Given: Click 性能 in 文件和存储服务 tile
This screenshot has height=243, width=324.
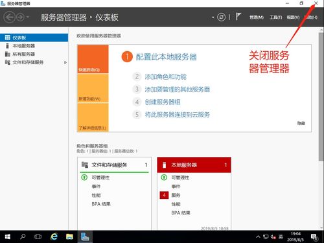Looking at the screenshot, I should 96,195.
